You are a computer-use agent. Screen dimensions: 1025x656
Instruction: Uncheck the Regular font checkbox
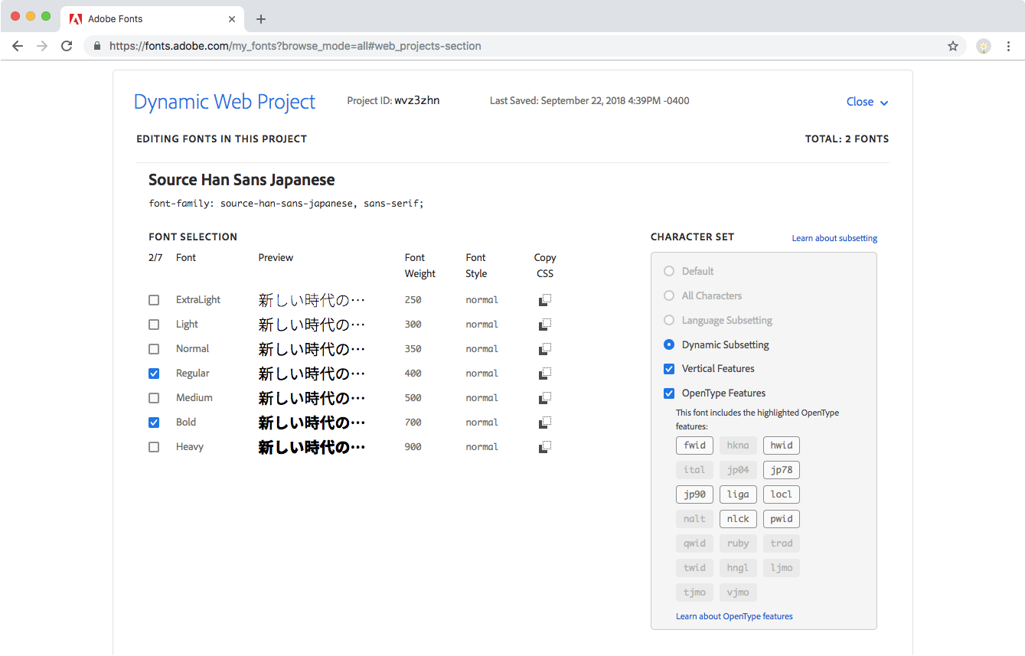[154, 374]
